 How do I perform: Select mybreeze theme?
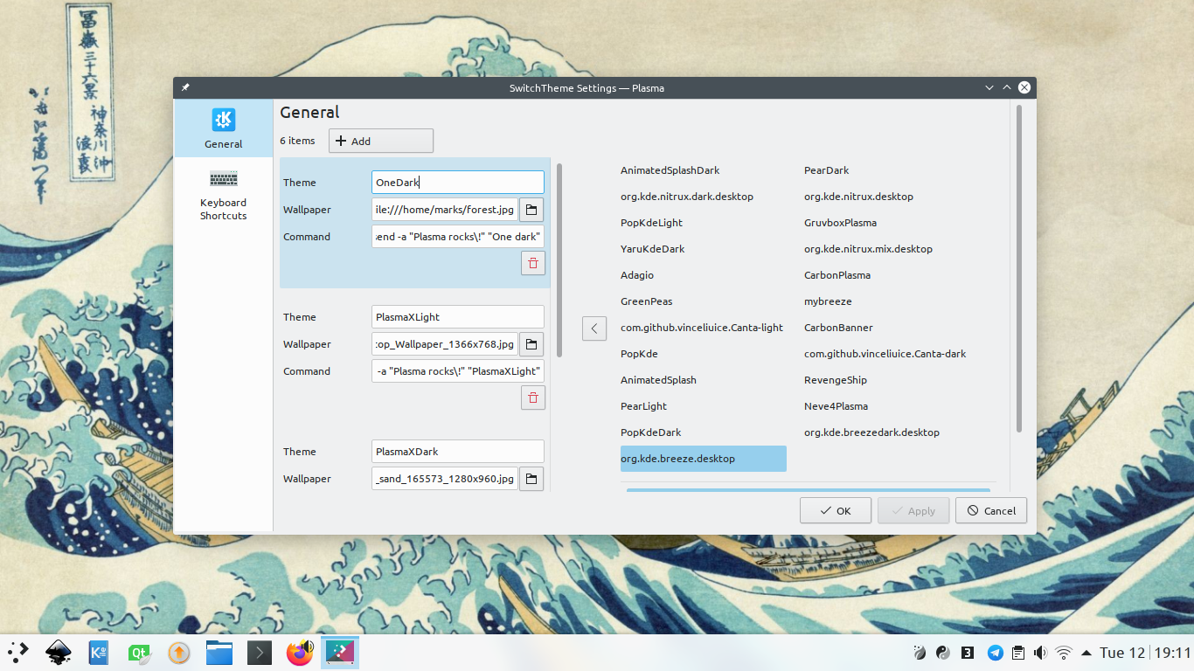(x=828, y=301)
